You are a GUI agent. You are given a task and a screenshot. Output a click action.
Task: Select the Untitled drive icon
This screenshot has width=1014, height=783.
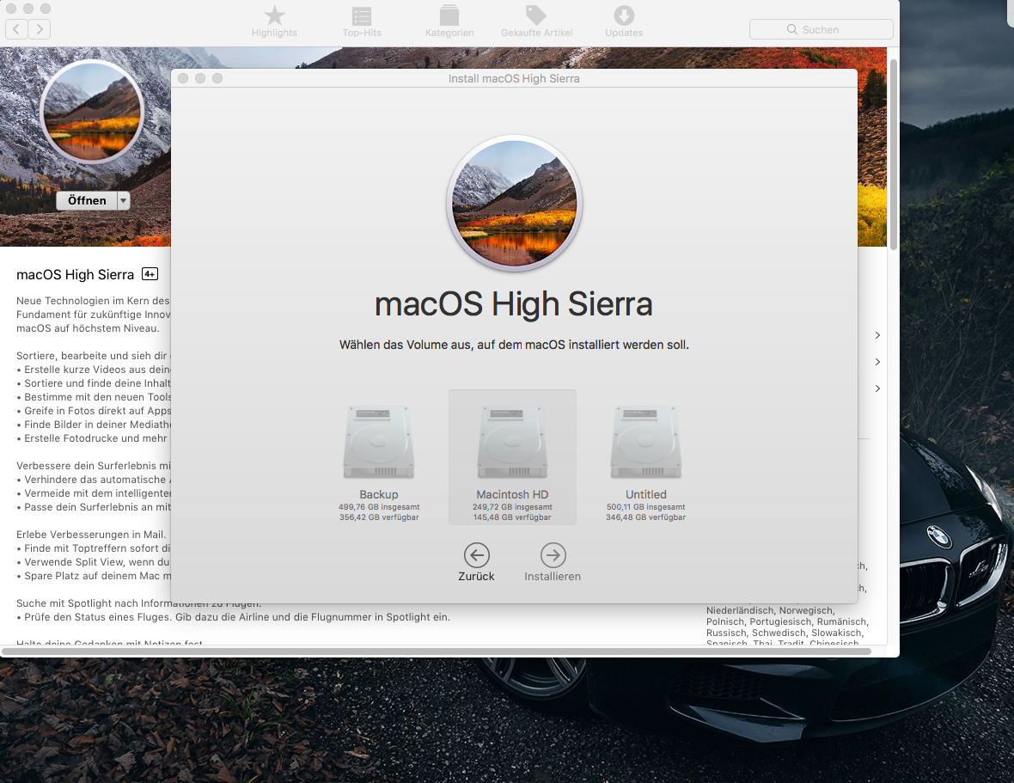click(x=646, y=443)
